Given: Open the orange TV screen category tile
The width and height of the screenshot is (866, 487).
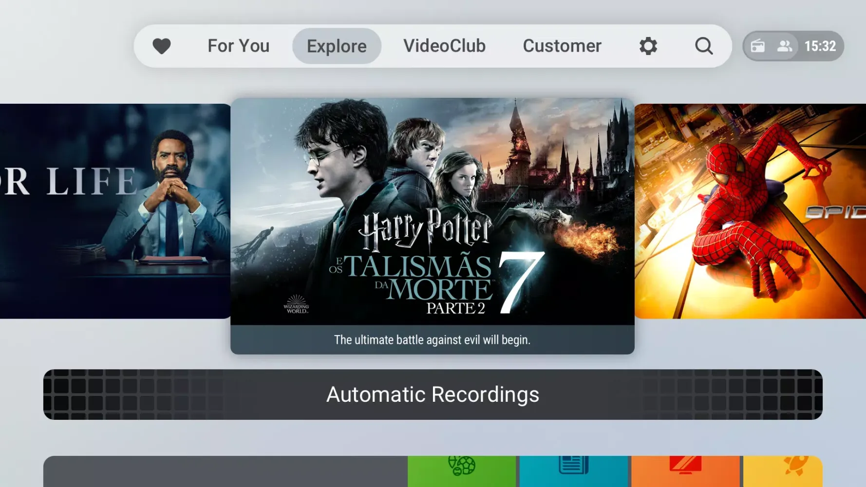Looking at the screenshot, I should (x=686, y=471).
